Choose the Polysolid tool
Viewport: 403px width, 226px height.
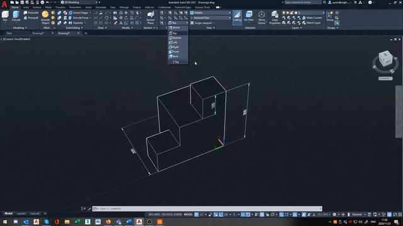tap(31, 13)
